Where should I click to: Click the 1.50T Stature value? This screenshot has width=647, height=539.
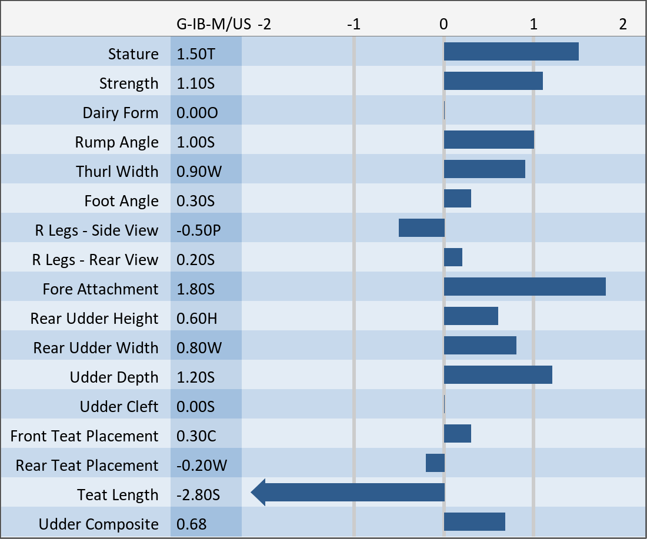196,54
